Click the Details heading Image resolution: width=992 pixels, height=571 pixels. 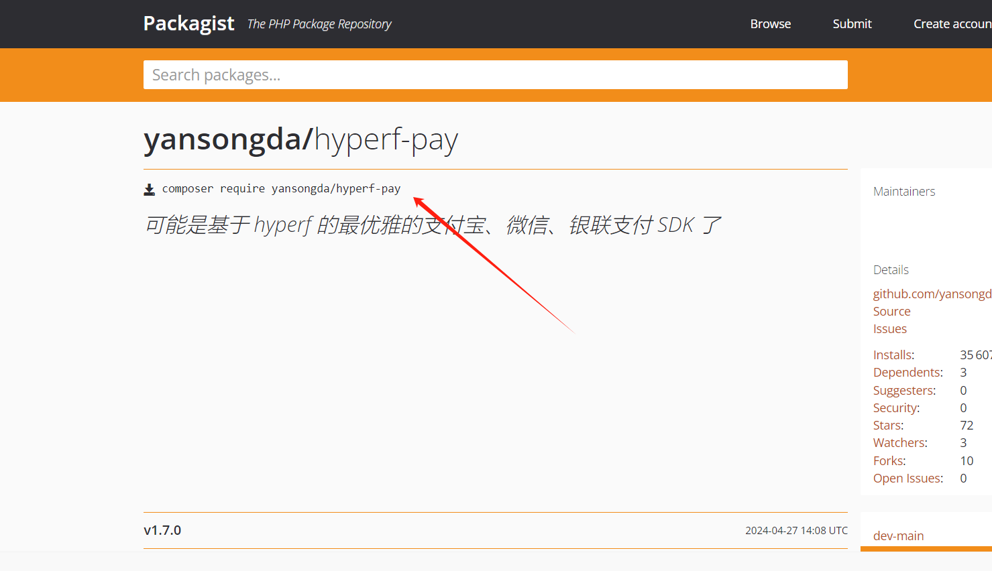coord(891,270)
